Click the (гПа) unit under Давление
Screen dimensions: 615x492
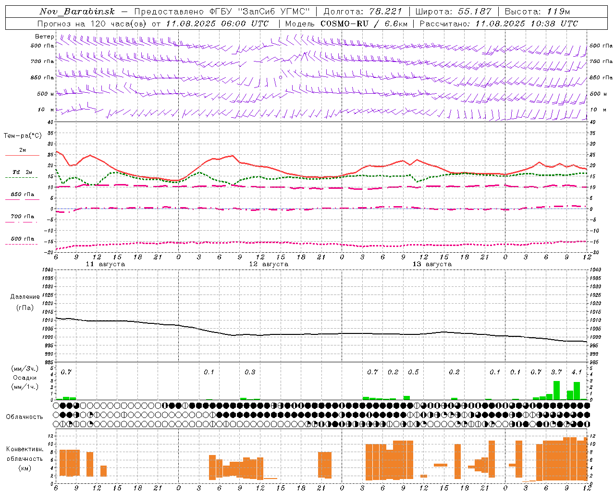[x=25, y=307]
